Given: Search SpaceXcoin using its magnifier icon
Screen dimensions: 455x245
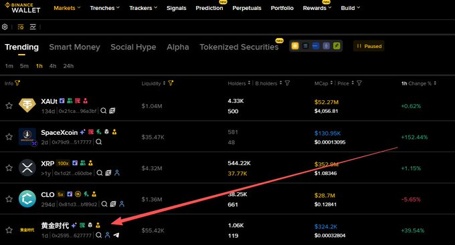Looking at the screenshot, I should 98,142.
